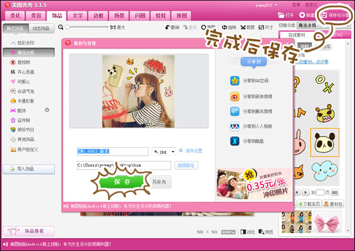Screen dimensions: 355x251
Task: Click the 素材包 button
Action: pyautogui.click(x=333, y=204)
